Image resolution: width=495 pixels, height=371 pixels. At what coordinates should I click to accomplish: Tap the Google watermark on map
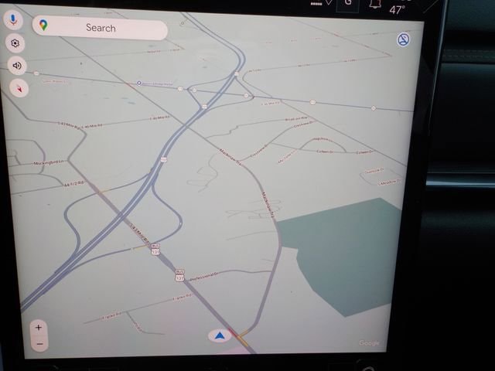coord(369,343)
